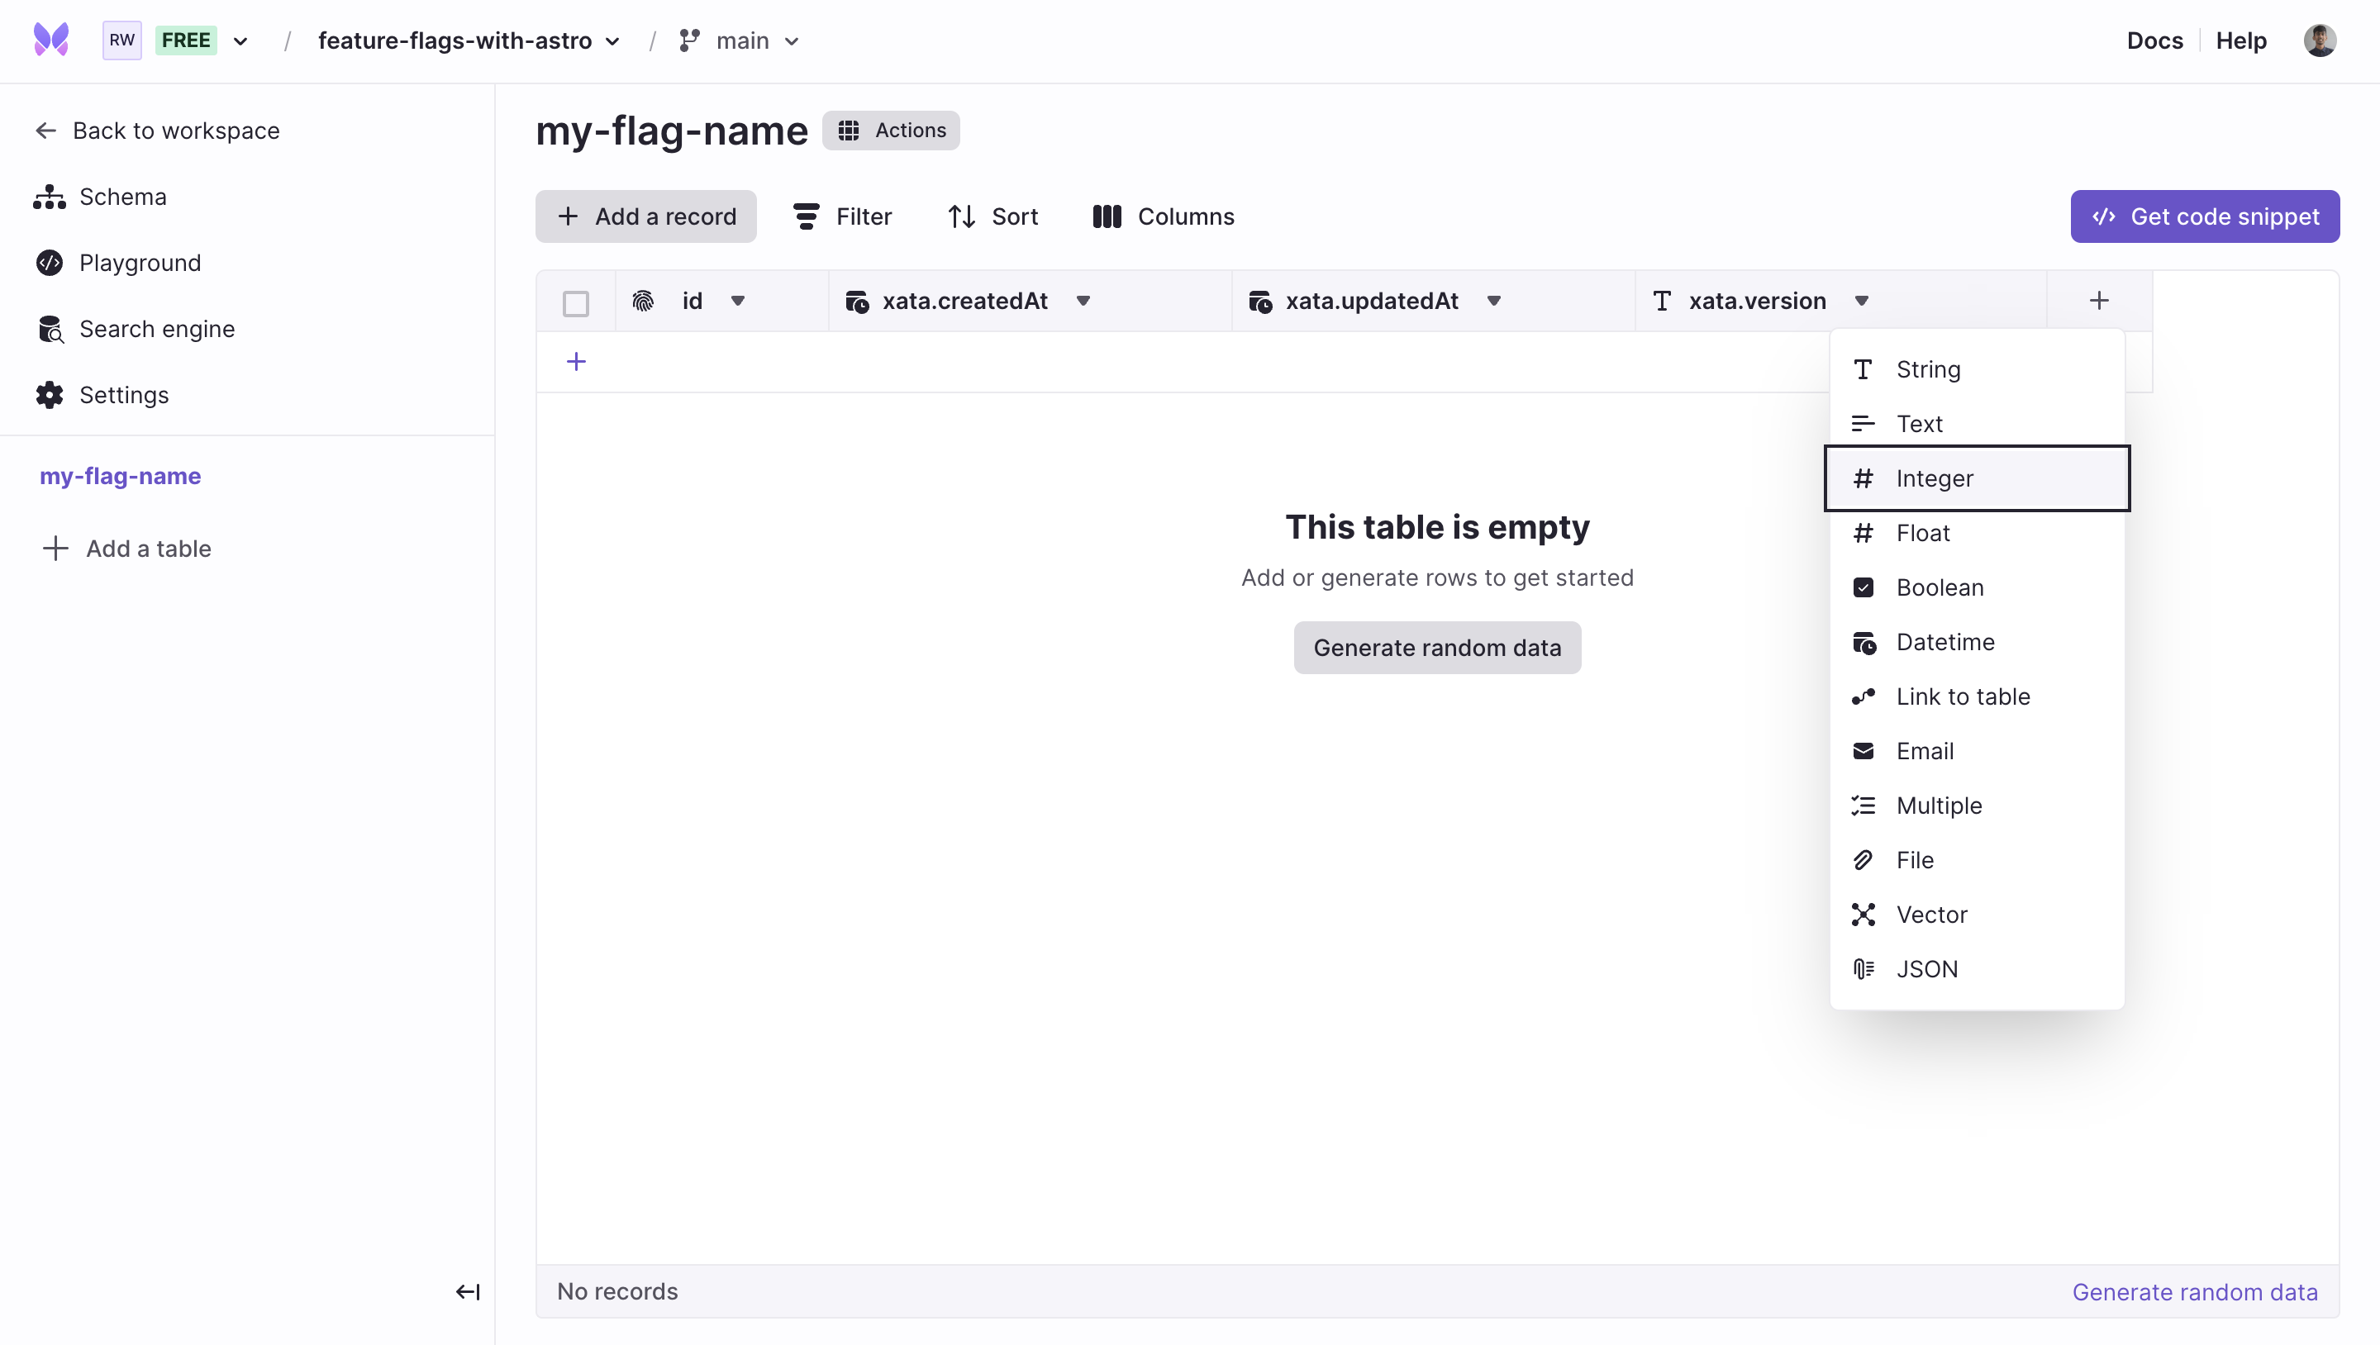2380x1345 pixels.
Task: Click the xata.createdAt datetime icon
Action: pyautogui.click(x=856, y=302)
